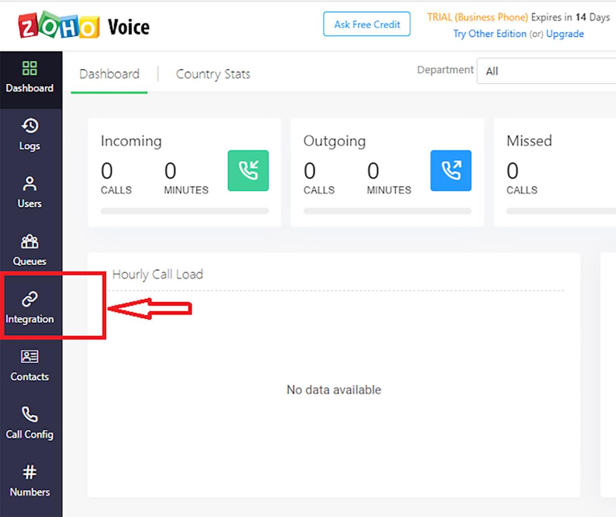Viewport: 616px width, 517px height.
Task: Click the Incoming calls progress bar
Action: [x=184, y=211]
